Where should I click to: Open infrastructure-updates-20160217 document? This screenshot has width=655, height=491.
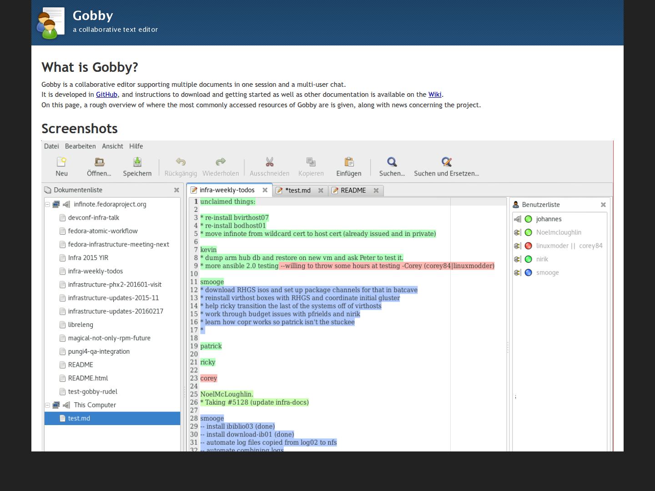(116, 311)
